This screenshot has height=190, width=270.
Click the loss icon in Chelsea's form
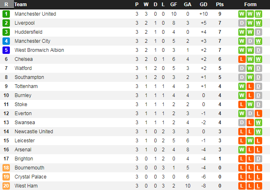click(242, 59)
